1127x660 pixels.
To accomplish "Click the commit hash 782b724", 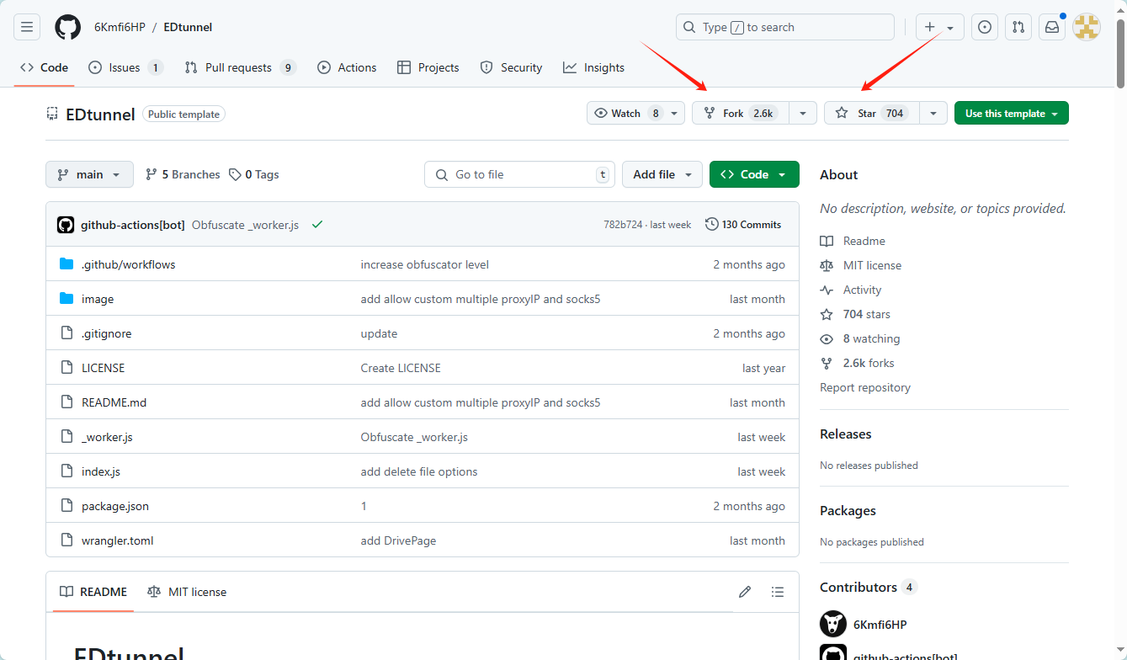I will point(623,225).
